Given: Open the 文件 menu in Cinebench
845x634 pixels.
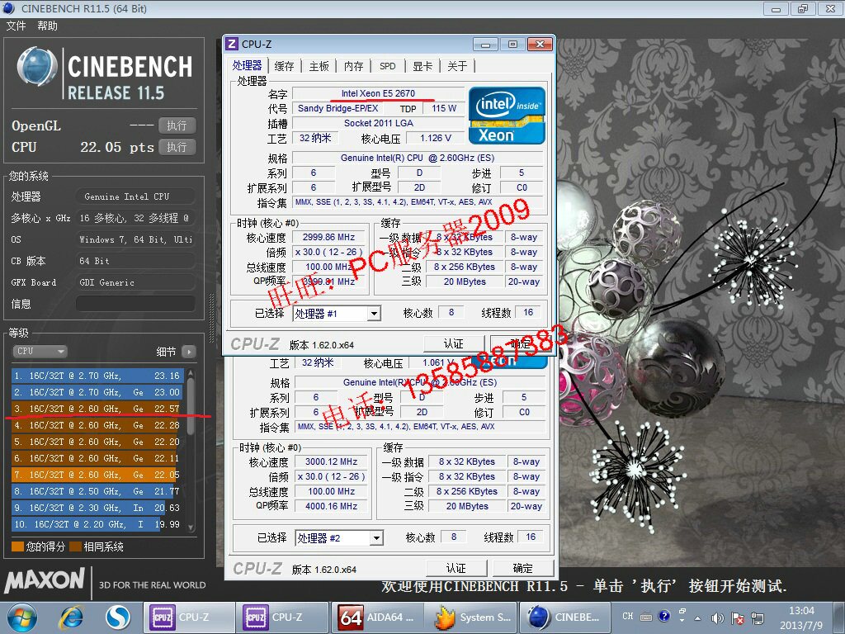Looking at the screenshot, I should 16,26.
